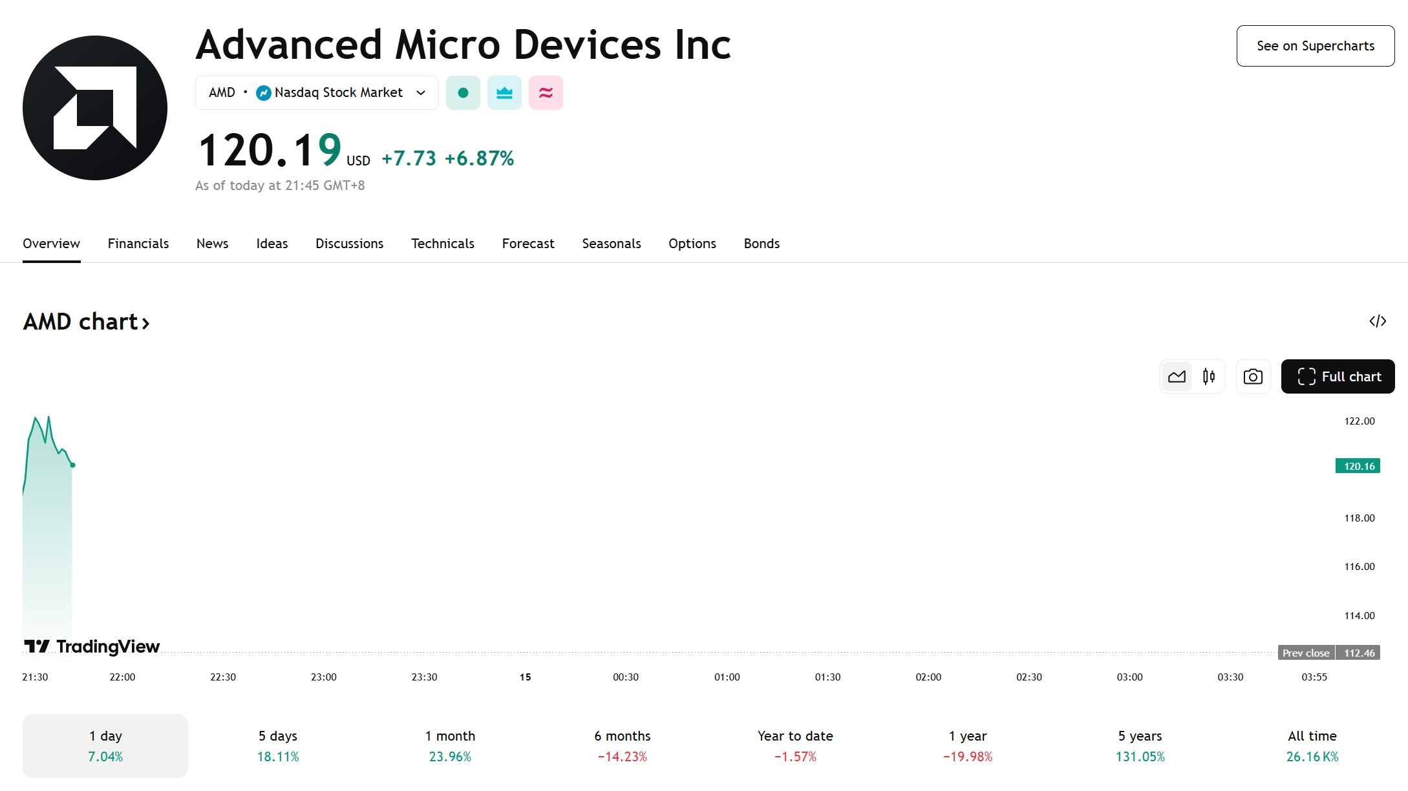Click the pink approximate-equals icon

(x=546, y=92)
